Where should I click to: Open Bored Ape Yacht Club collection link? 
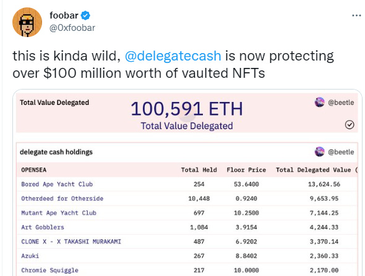[x=57, y=184]
